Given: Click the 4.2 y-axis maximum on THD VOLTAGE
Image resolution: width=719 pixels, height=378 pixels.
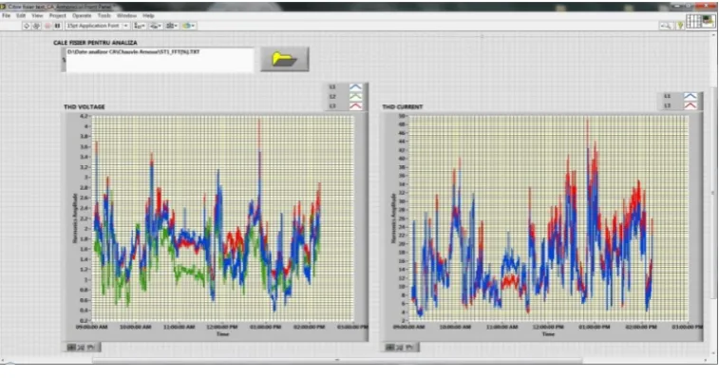Looking at the screenshot, I should tap(85, 116).
